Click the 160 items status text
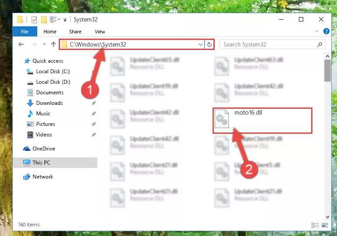The width and height of the screenshot is (337, 236). pos(29,225)
